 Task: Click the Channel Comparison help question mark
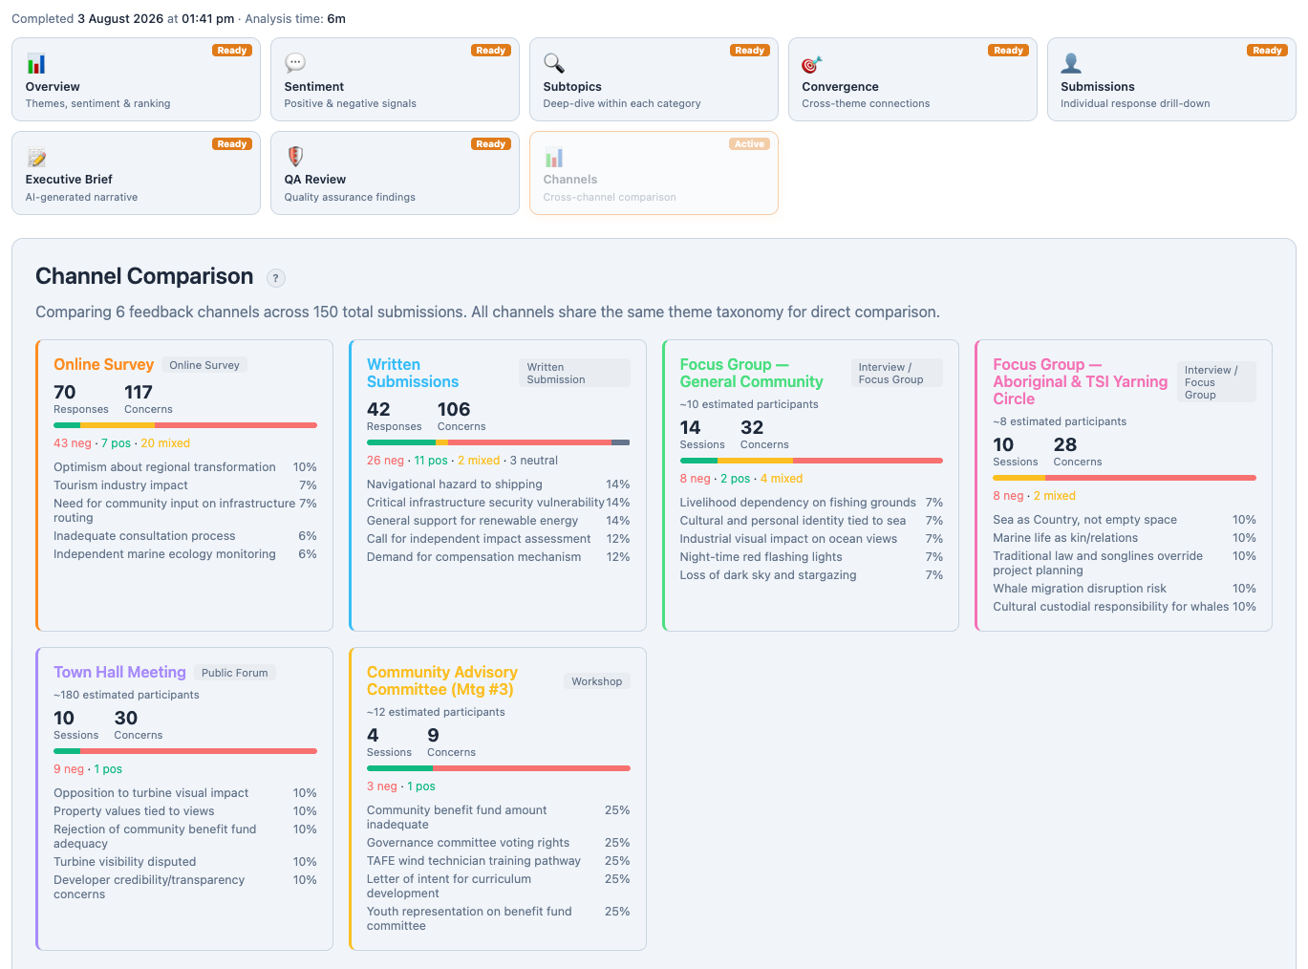click(276, 278)
